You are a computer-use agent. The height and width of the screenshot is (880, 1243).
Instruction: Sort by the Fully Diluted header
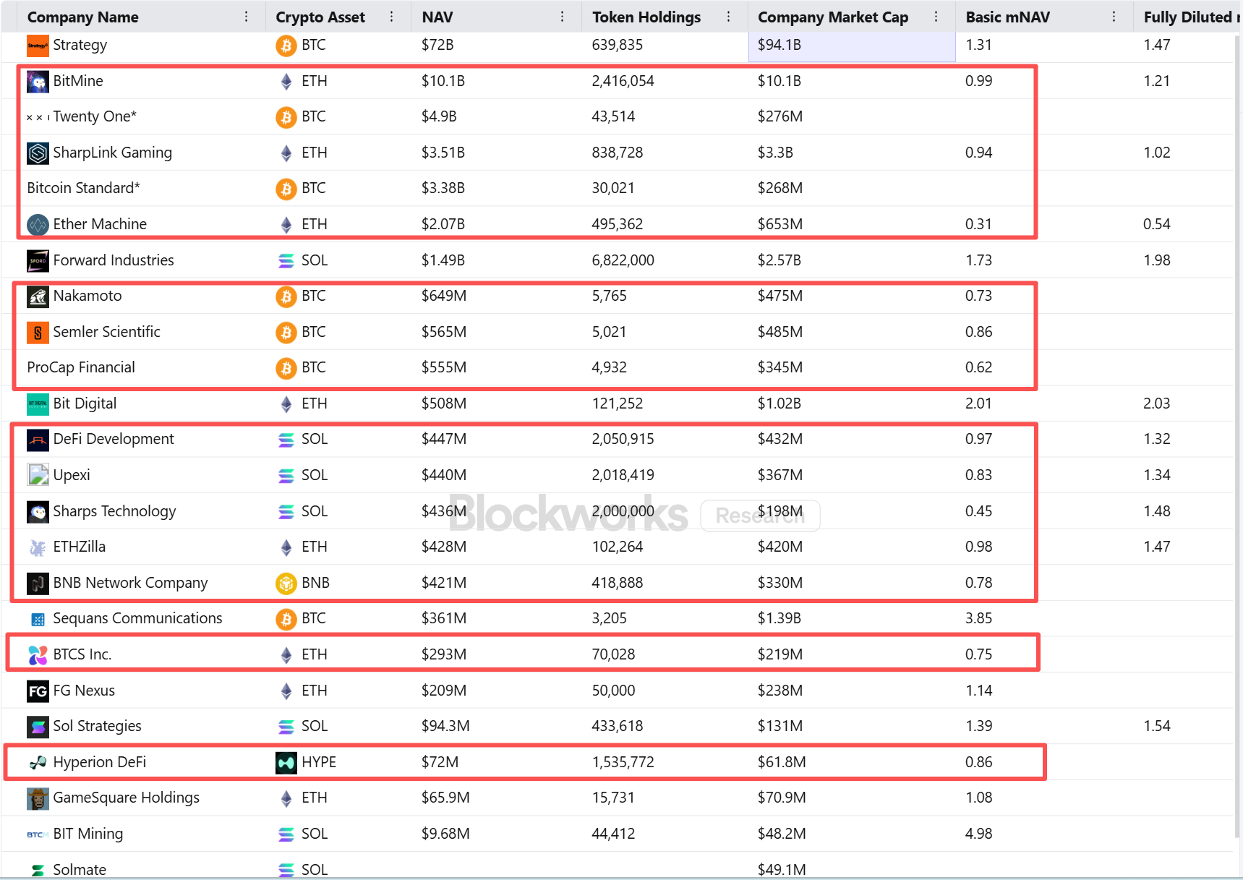pyautogui.click(x=1192, y=17)
